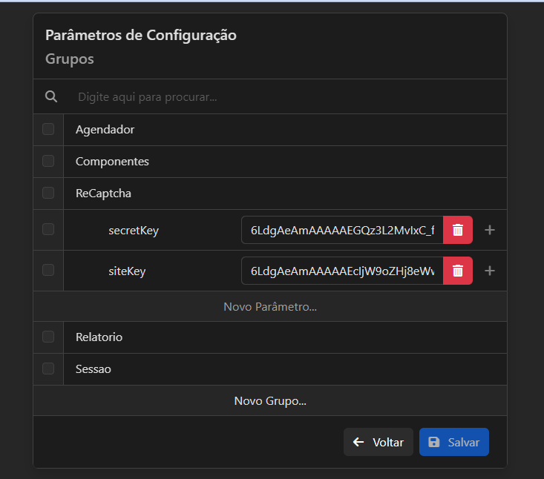Viewport: 544px width, 479px height.
Task: Collapse the ReCaptcha group
Action: [x=285, y=194]
